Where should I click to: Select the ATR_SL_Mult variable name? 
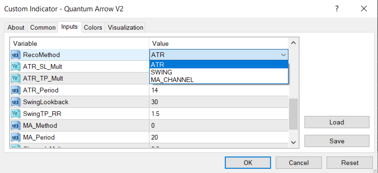click(x=43, y=67)
